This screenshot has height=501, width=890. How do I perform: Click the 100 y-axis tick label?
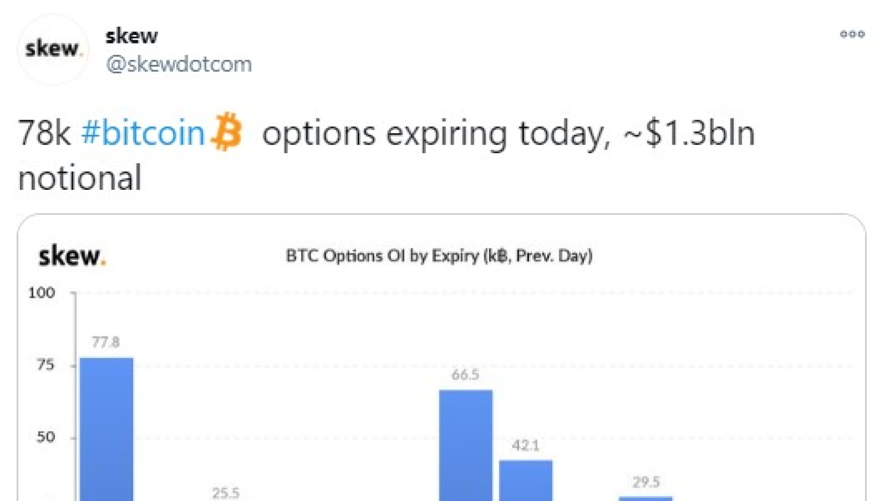pos(42,293)
